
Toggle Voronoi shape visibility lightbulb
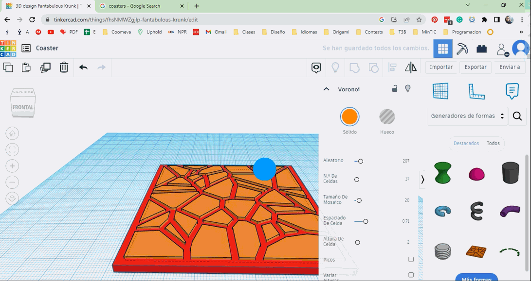(x=408, y=88)
